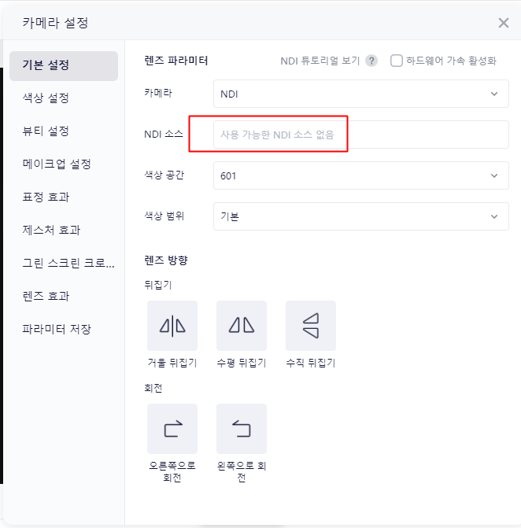Open the 파라미터 저장 tab
Viewport: 521px width, 528px height.
pyautogui.click(x=57, y=329)
